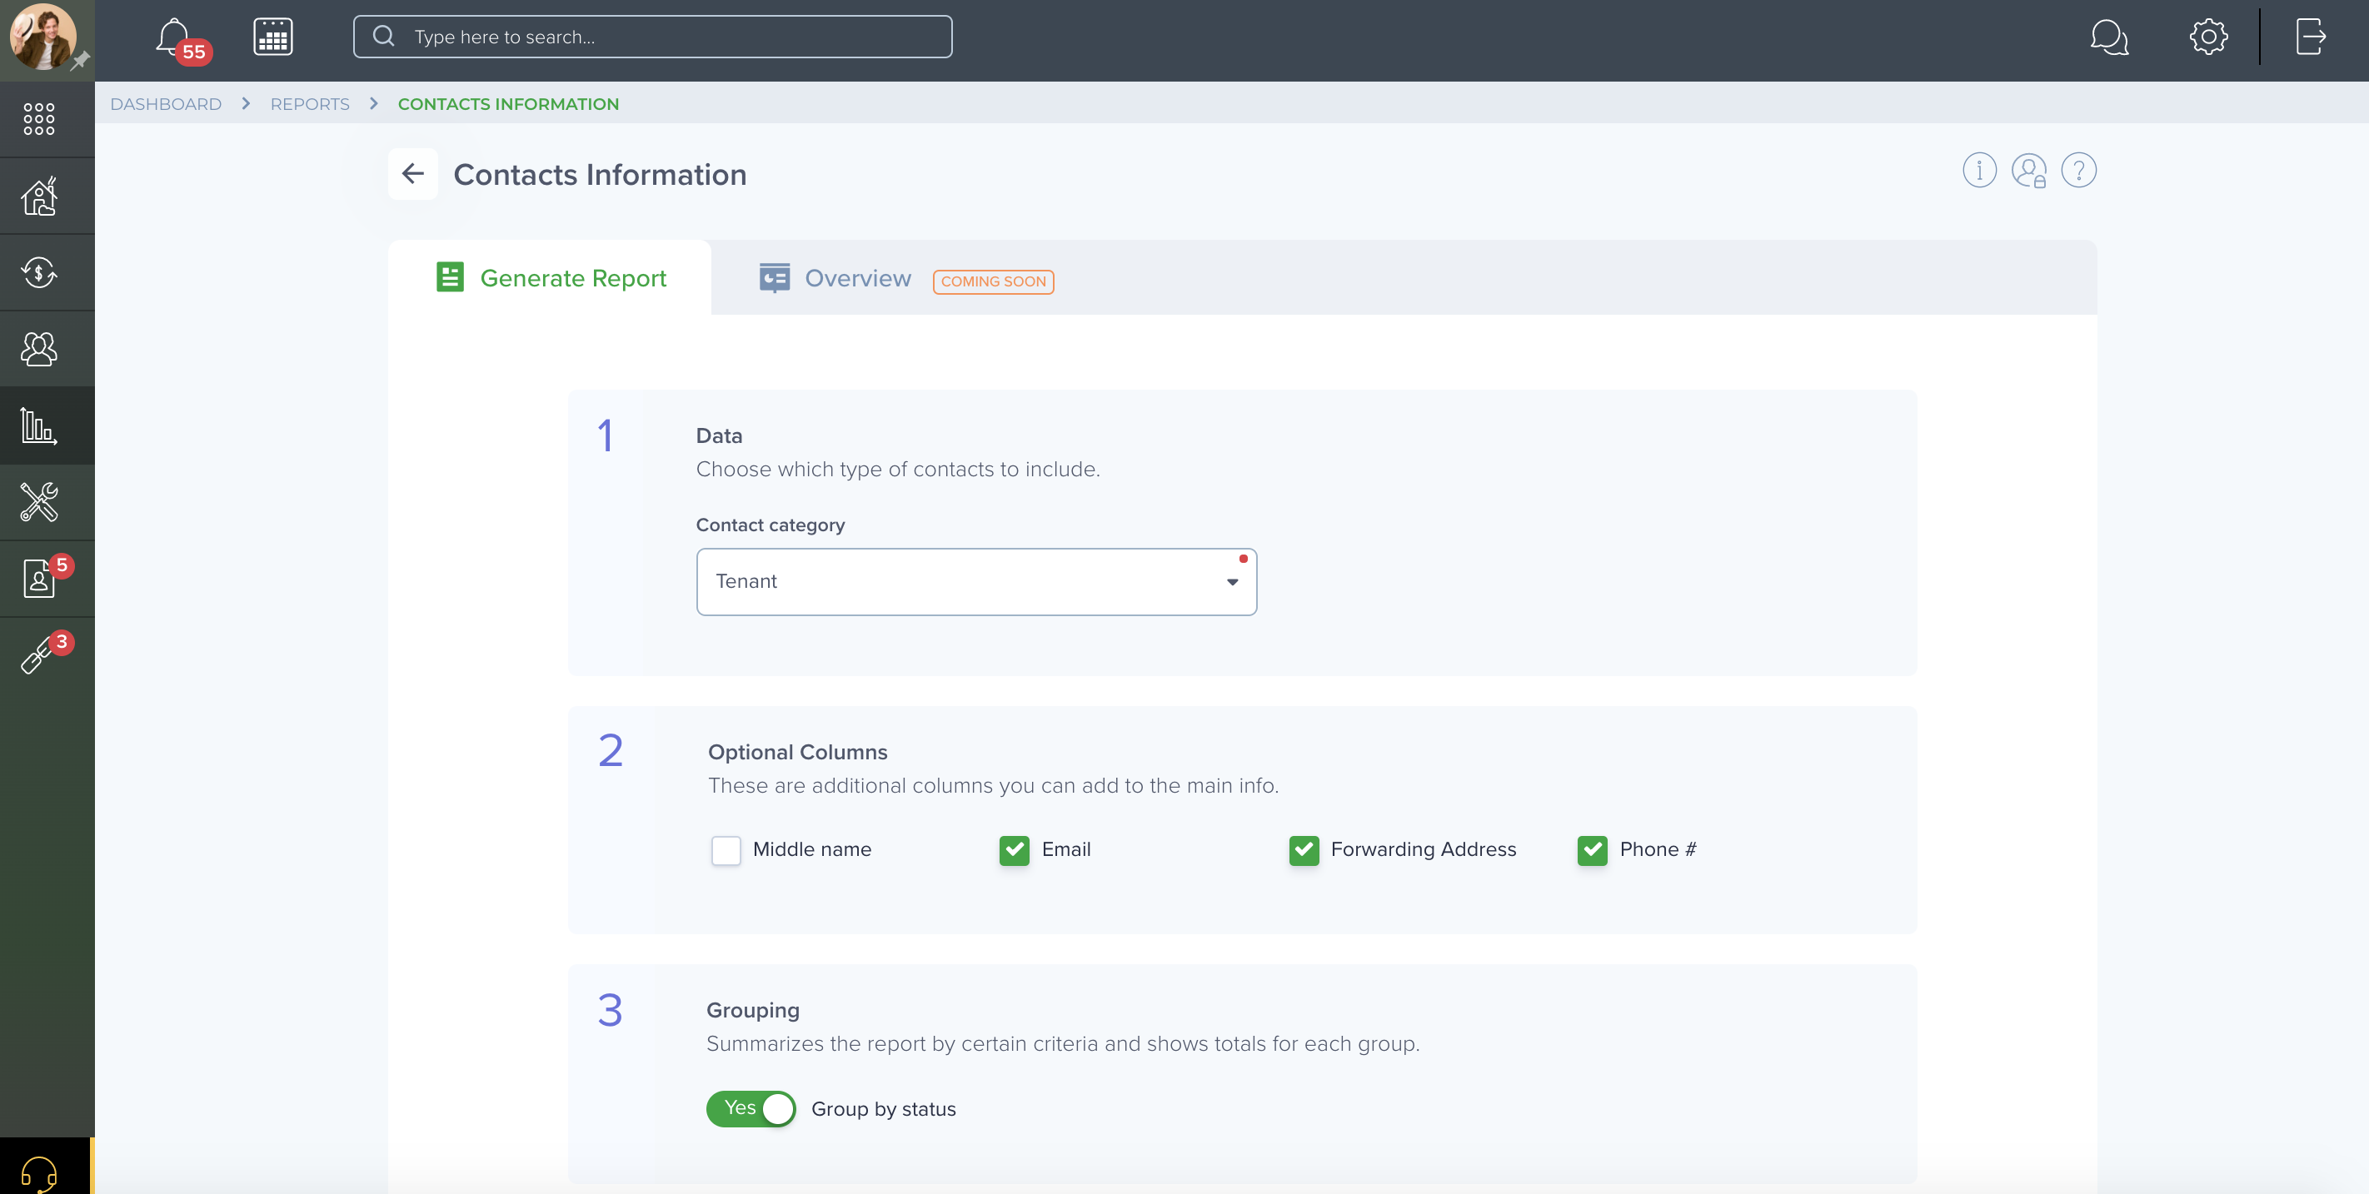Click the Phone # label

[x=1658, y=849]
